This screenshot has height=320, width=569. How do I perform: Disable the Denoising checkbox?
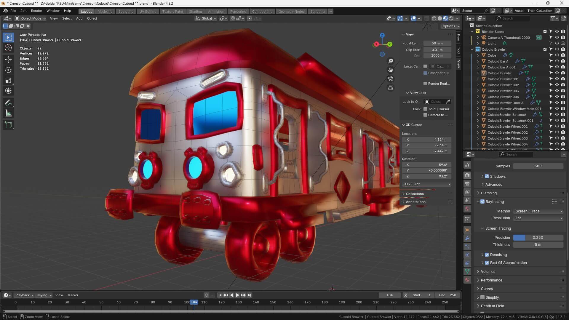[x=487, y=255]
